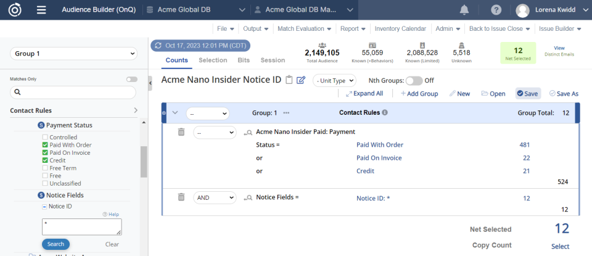Open the Group 1 dropdown
This screenshot has width=592, height=256.
point(73,54)
